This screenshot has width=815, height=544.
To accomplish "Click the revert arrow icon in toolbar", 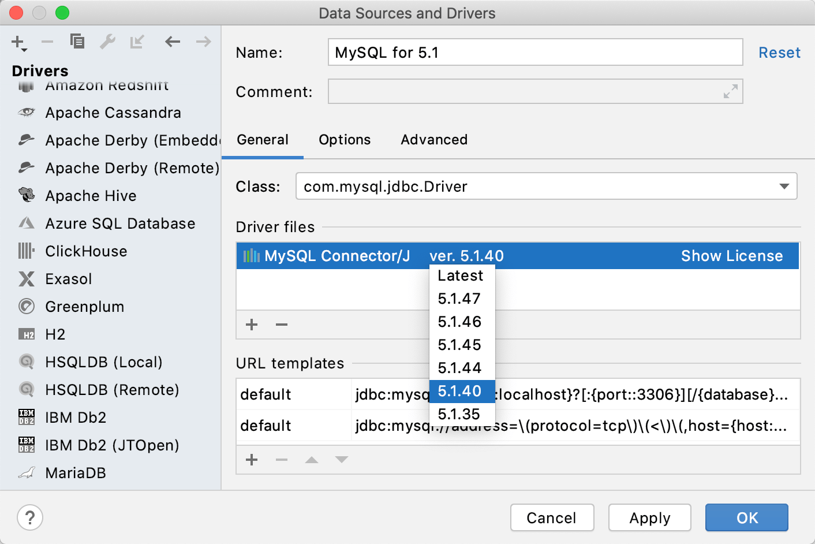I will point(137,42).
